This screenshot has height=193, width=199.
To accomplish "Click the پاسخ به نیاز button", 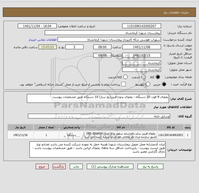I will pyautogui.click(x=150, y=167).
